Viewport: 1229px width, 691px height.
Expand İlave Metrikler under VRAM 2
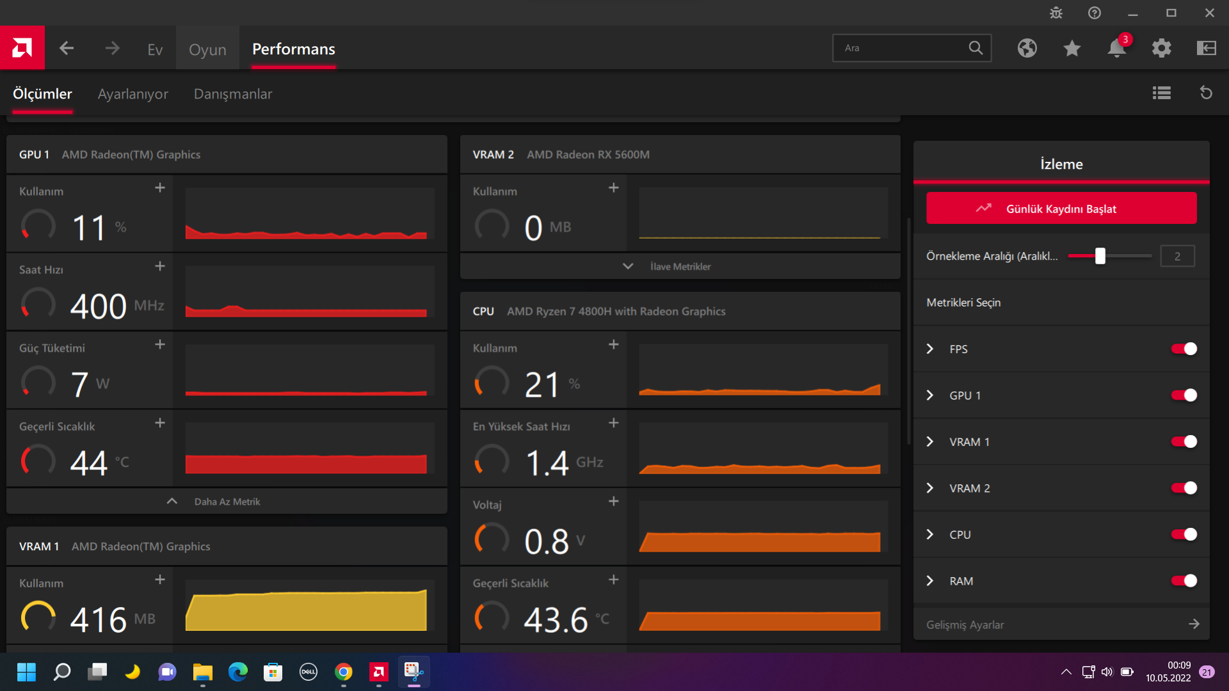680,266
